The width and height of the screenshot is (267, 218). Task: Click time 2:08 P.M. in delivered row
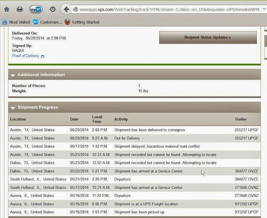tap(100, 130)
